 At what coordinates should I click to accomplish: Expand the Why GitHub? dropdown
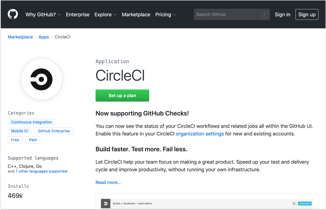[x=43, y=14]
